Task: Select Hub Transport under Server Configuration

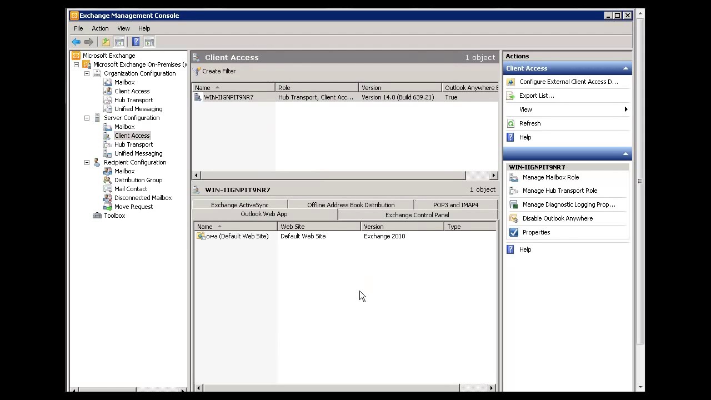Action: (133, 144)
